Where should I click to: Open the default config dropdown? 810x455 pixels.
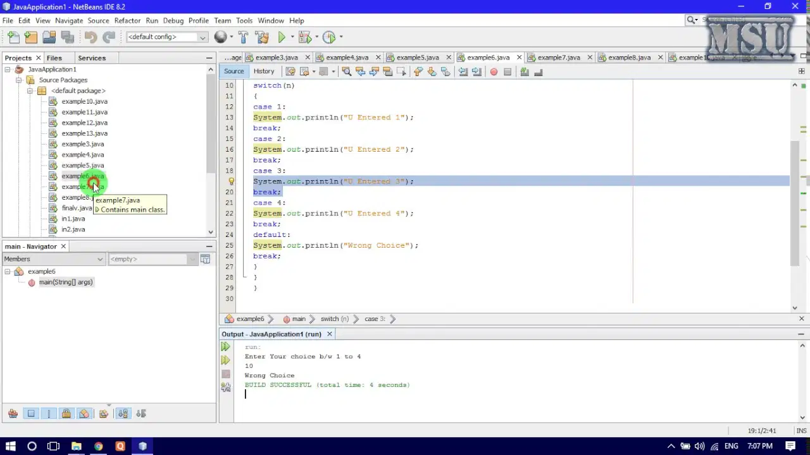click(167, 37)
